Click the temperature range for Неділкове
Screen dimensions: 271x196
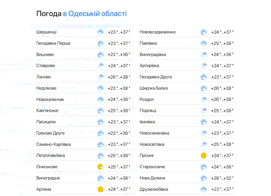(x=119, y=88)
